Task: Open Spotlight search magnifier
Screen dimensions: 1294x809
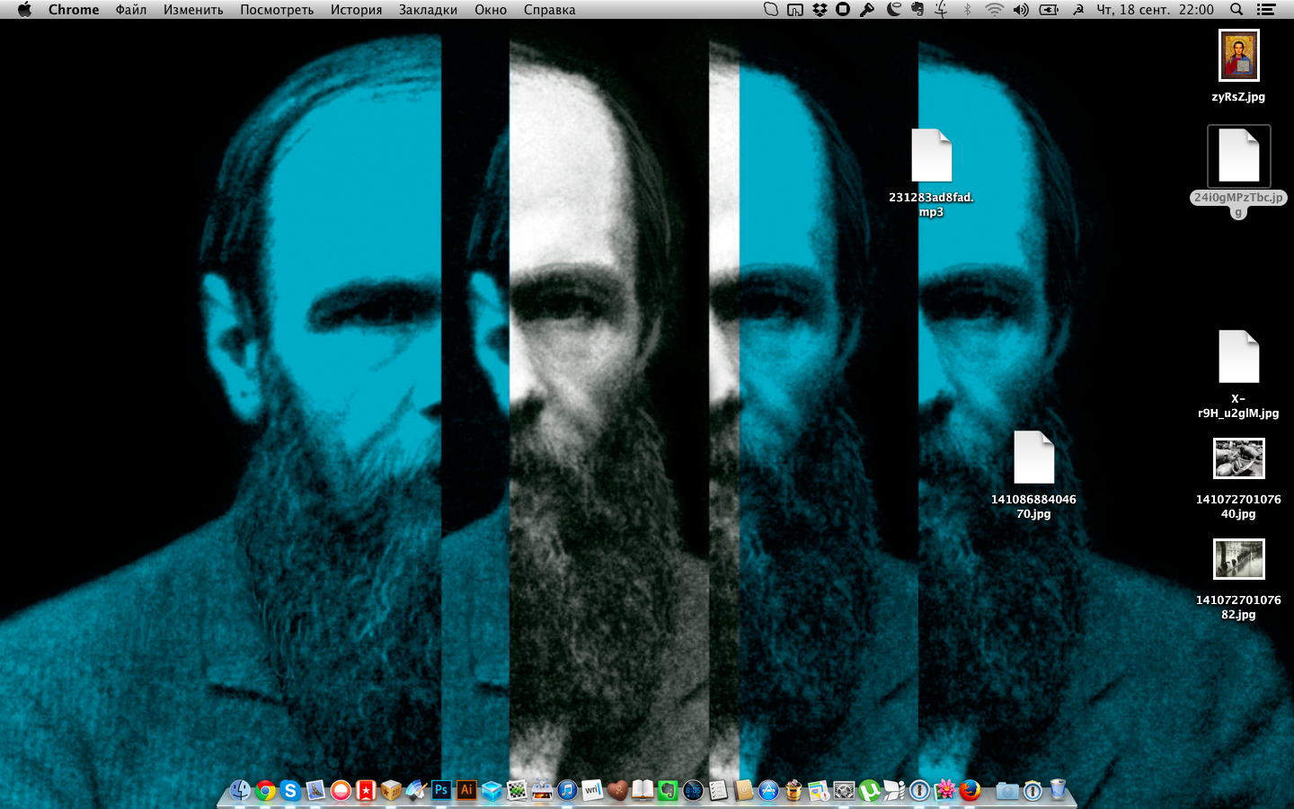Action: (1236, 10)
